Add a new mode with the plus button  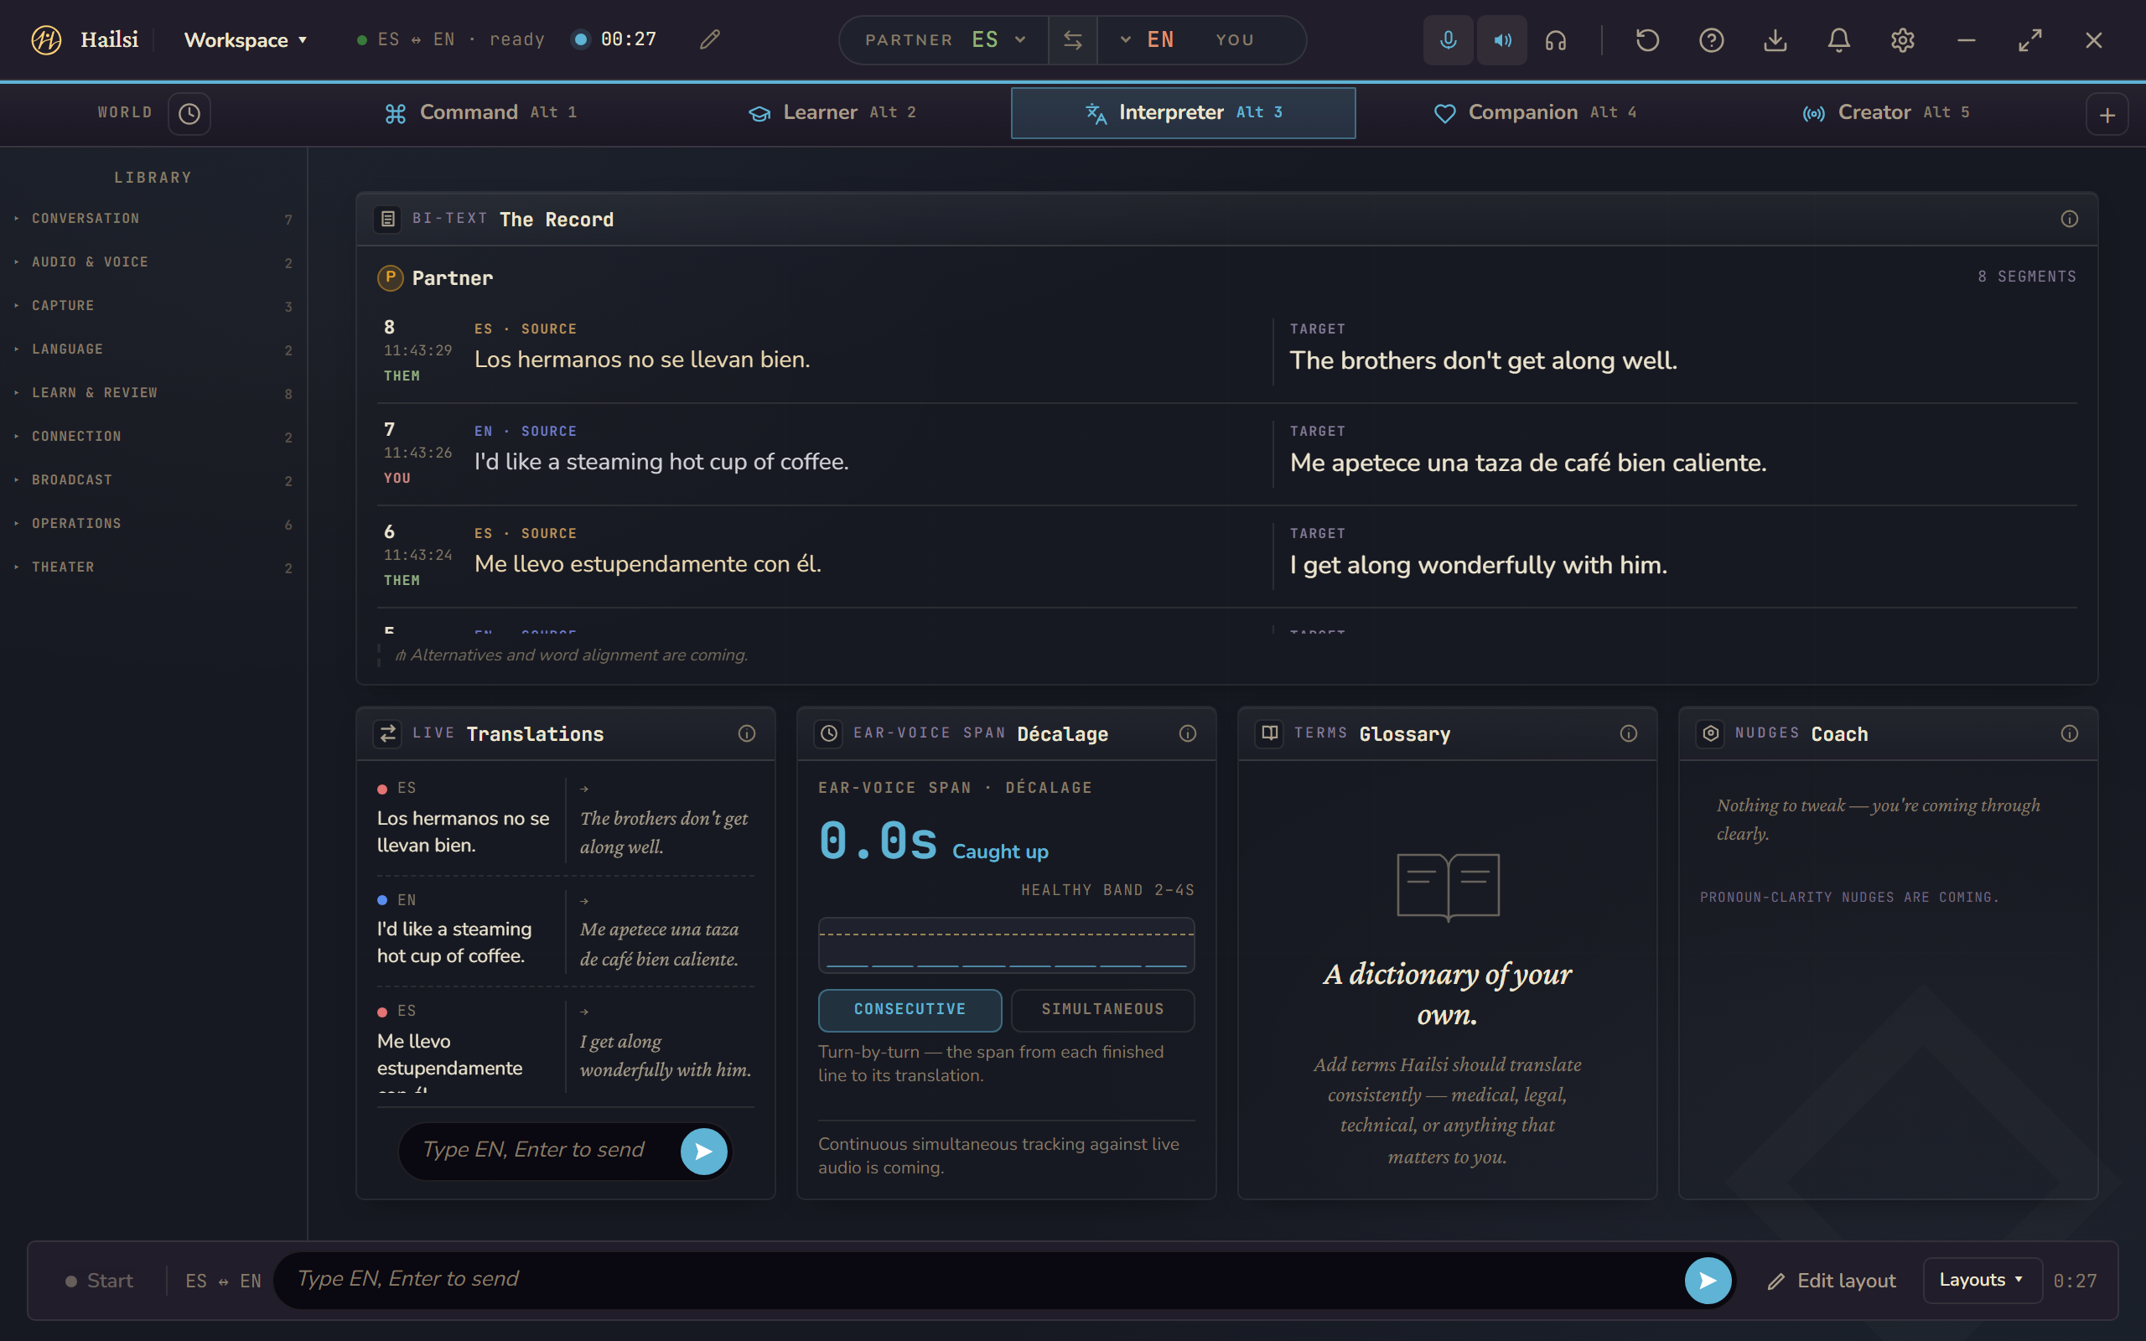pyautogui.click(x=2107, y=115)
